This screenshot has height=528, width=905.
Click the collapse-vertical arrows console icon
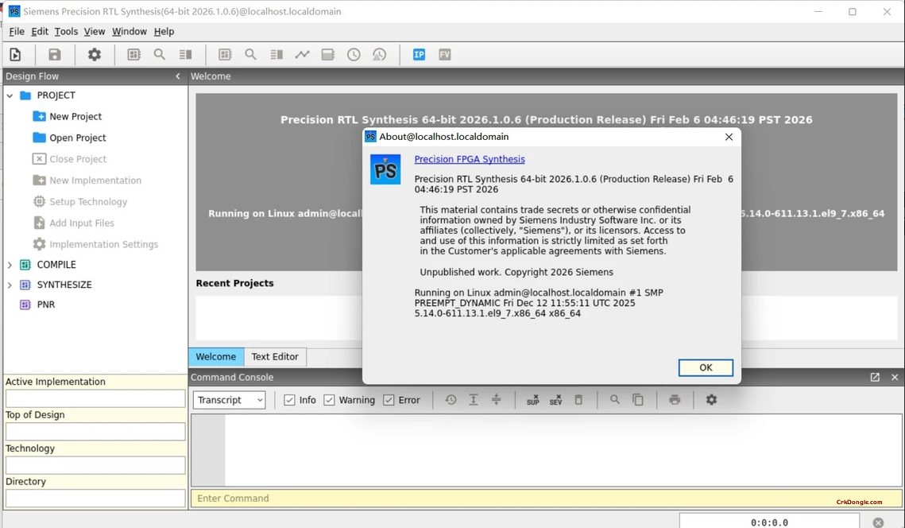point(497,400)
